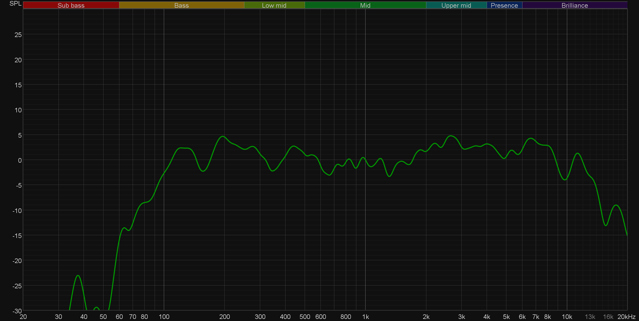
Task: Click the 5 dB axis label
Action: pos(20,135)
